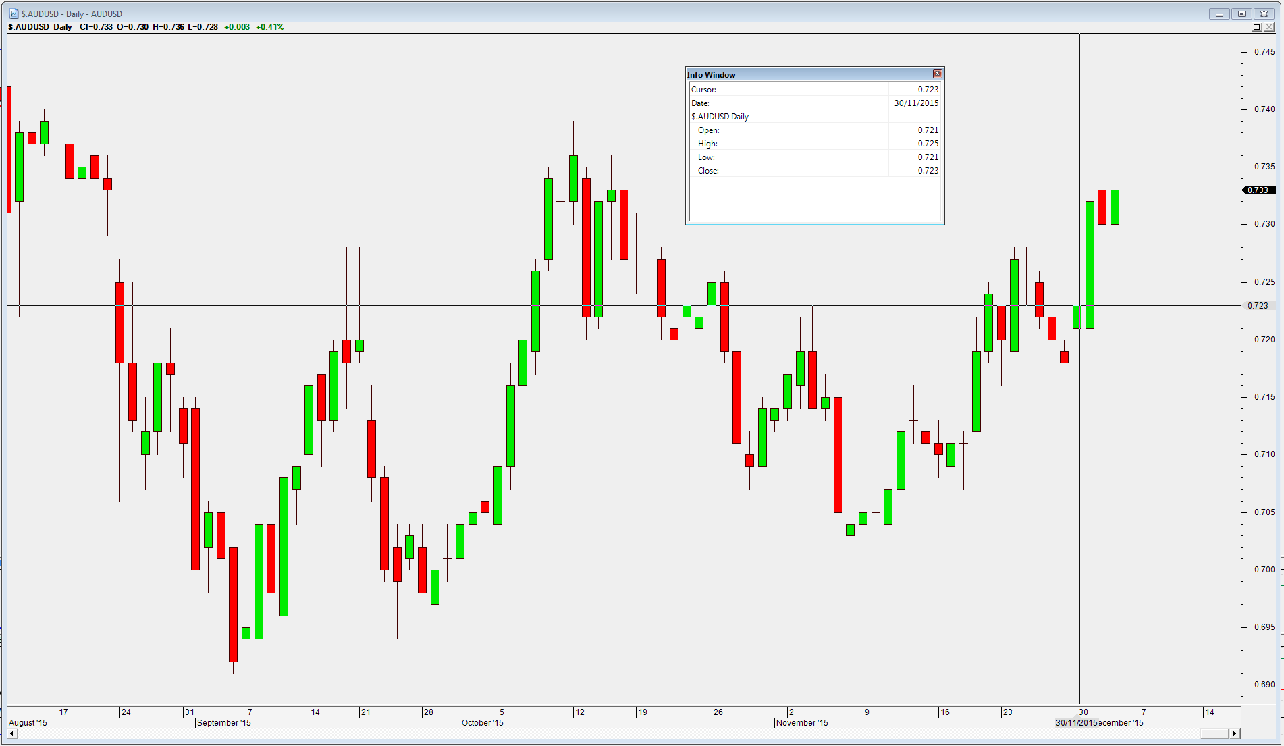The image size is (1284, 746).
Task: Click the 0.710 price axis label
Action: pos(1264,454)
